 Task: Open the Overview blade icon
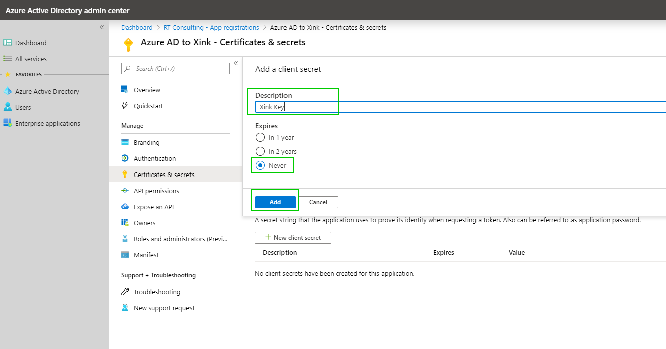pos(124,89)
